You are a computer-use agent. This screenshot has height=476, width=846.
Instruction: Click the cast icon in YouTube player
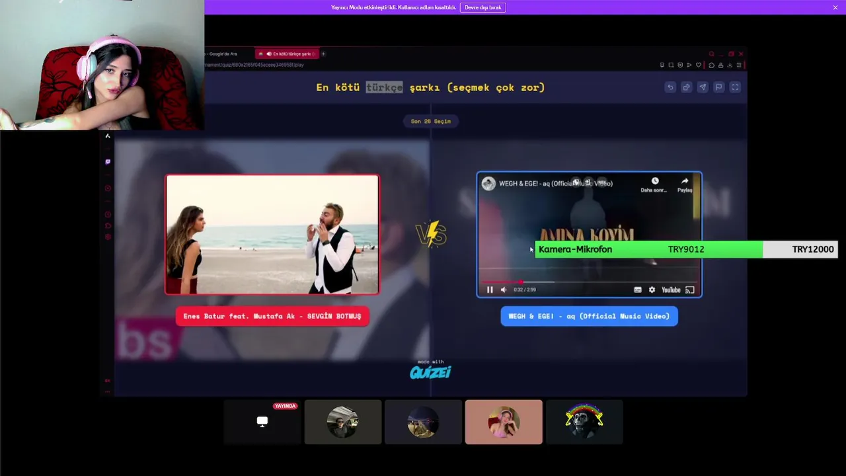pos(690,290)
